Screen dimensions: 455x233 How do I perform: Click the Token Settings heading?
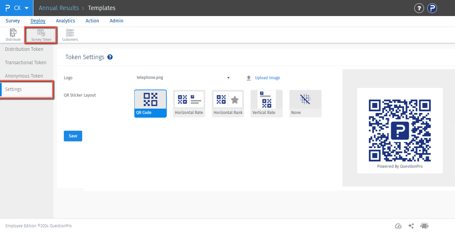pyautogui.click(x=85, y=57)
